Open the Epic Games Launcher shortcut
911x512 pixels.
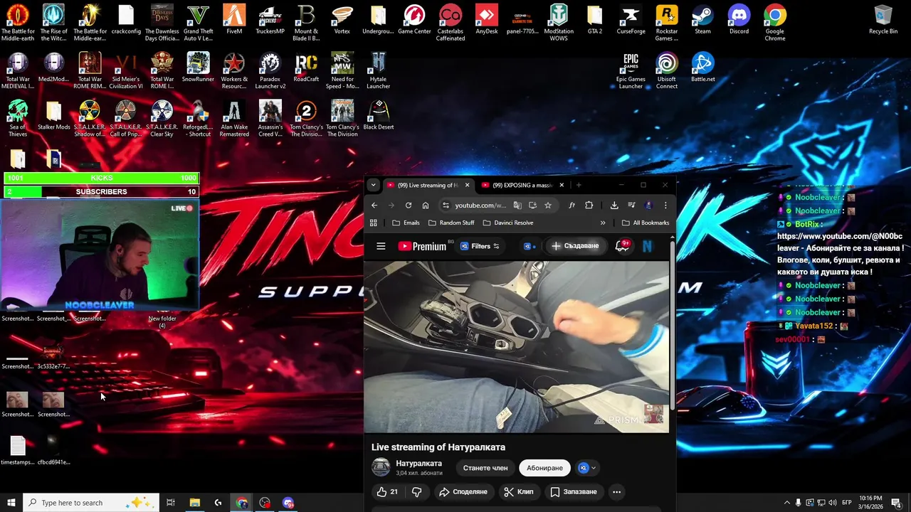(631, 71)
